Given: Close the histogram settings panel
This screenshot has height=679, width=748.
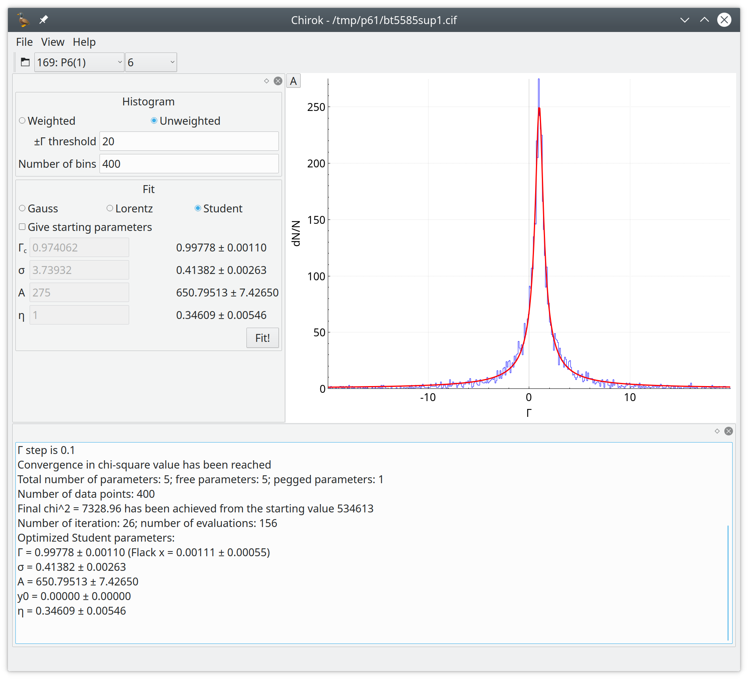Looking at the screenshot, I should pos(278,81).
